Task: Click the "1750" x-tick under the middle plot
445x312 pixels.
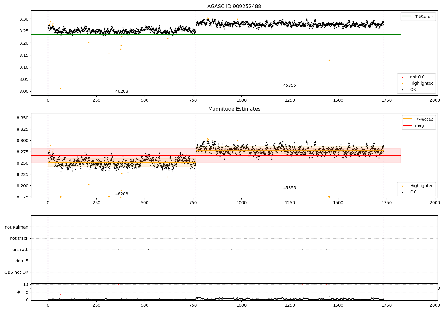Action: pos(387,203)
